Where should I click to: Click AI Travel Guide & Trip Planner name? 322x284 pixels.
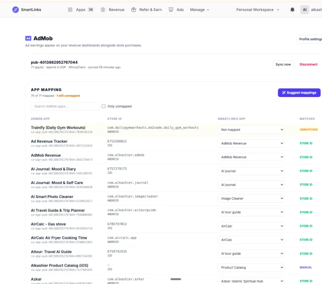pyautogui.click(x=58, y=210)
